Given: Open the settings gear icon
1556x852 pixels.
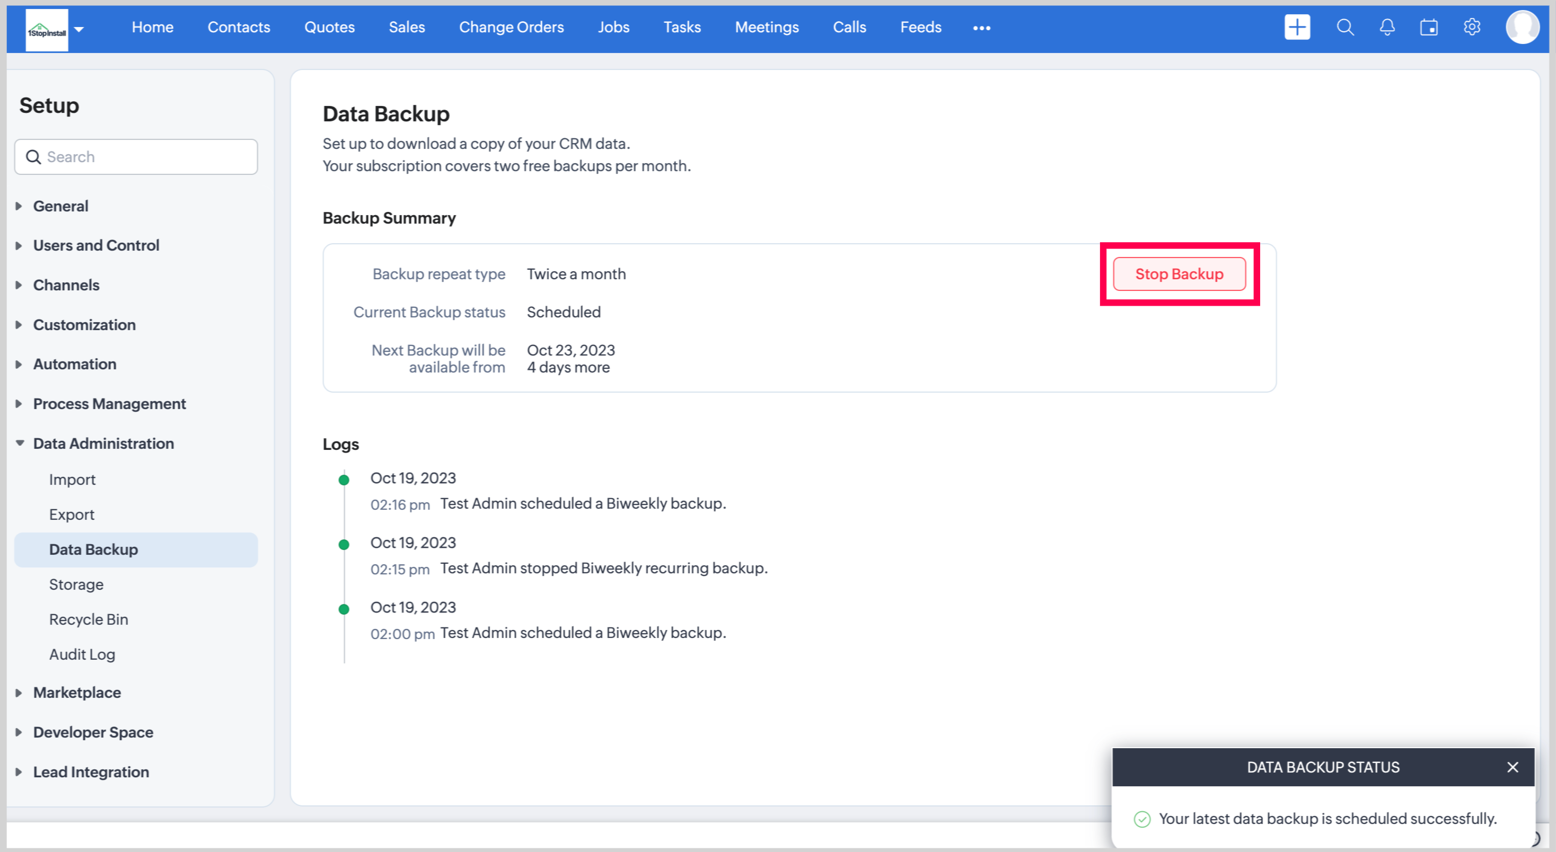Looking at the screenshot, I should [x=1472, y=27].
